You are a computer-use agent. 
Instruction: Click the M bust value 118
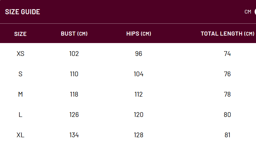(x=74, y=94)
